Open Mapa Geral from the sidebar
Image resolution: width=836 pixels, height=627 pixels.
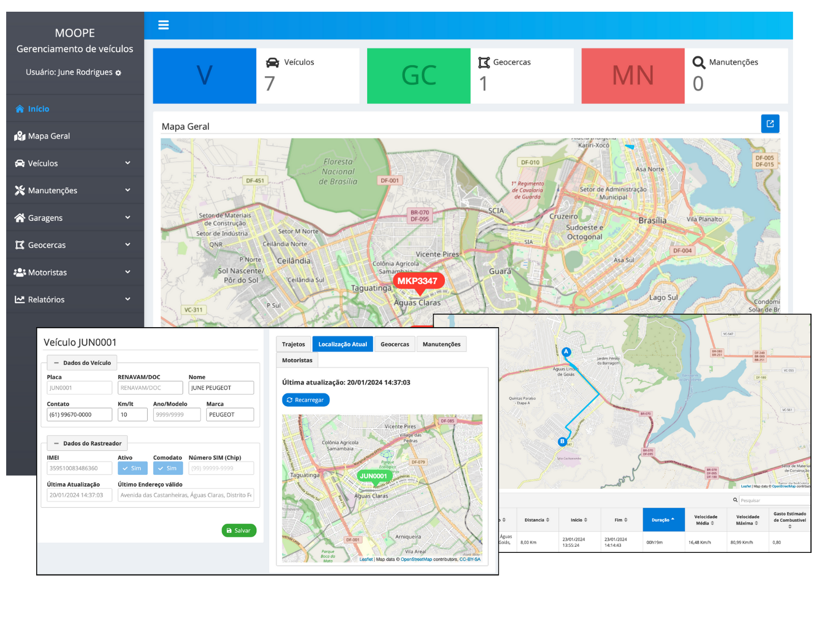tap(75, 136)
